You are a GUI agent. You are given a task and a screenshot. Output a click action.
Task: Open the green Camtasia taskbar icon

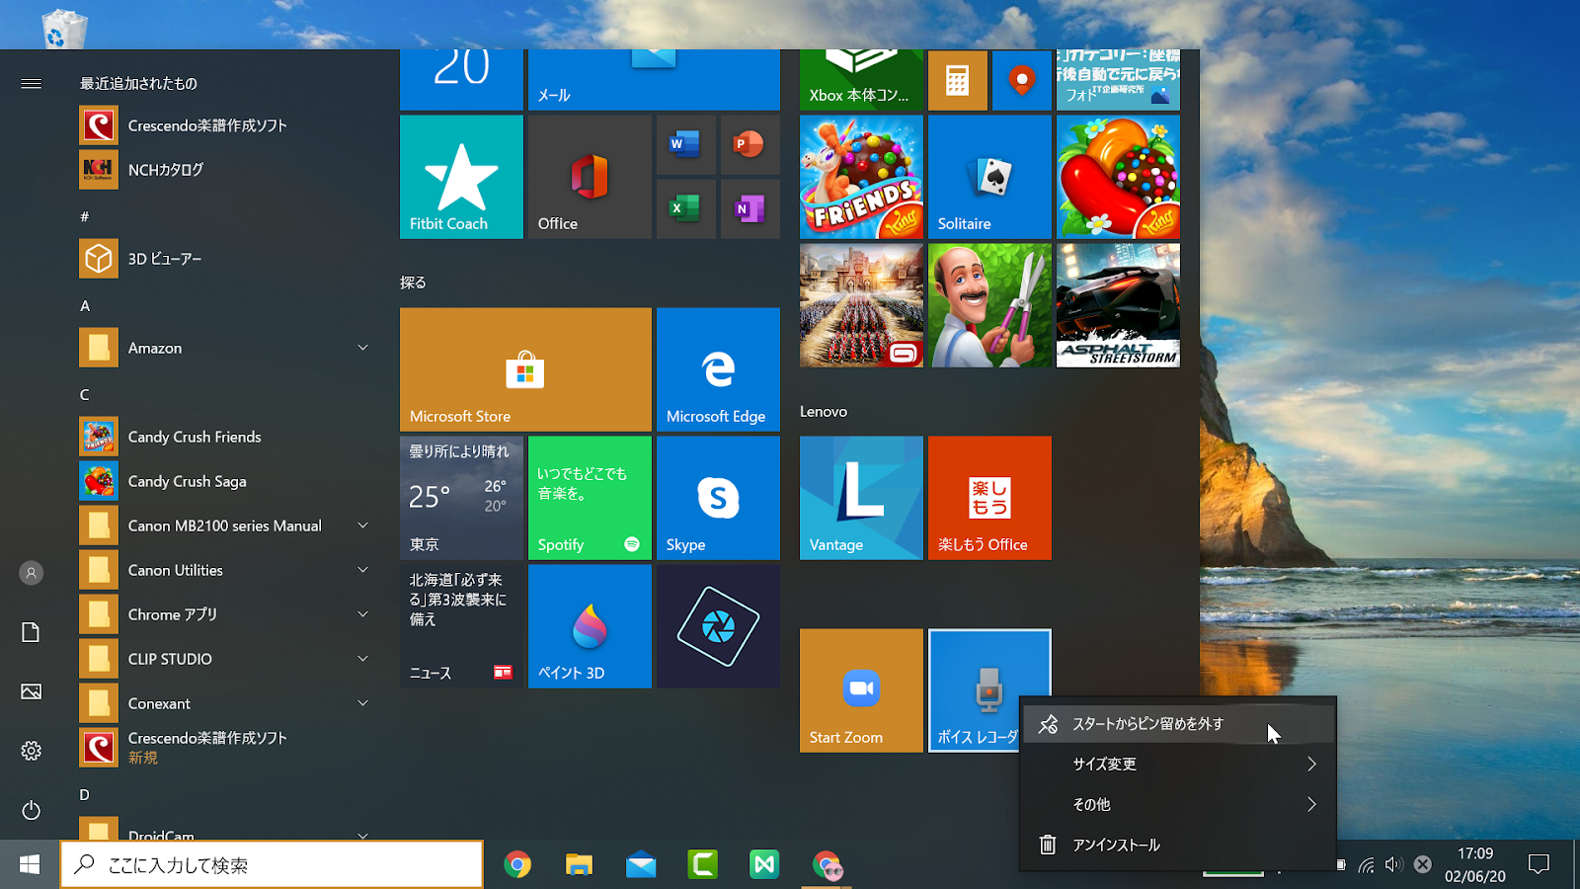tap(702, 864)
